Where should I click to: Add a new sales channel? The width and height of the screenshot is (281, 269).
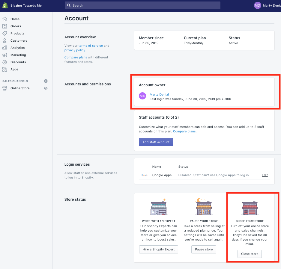tap(45, 81)
